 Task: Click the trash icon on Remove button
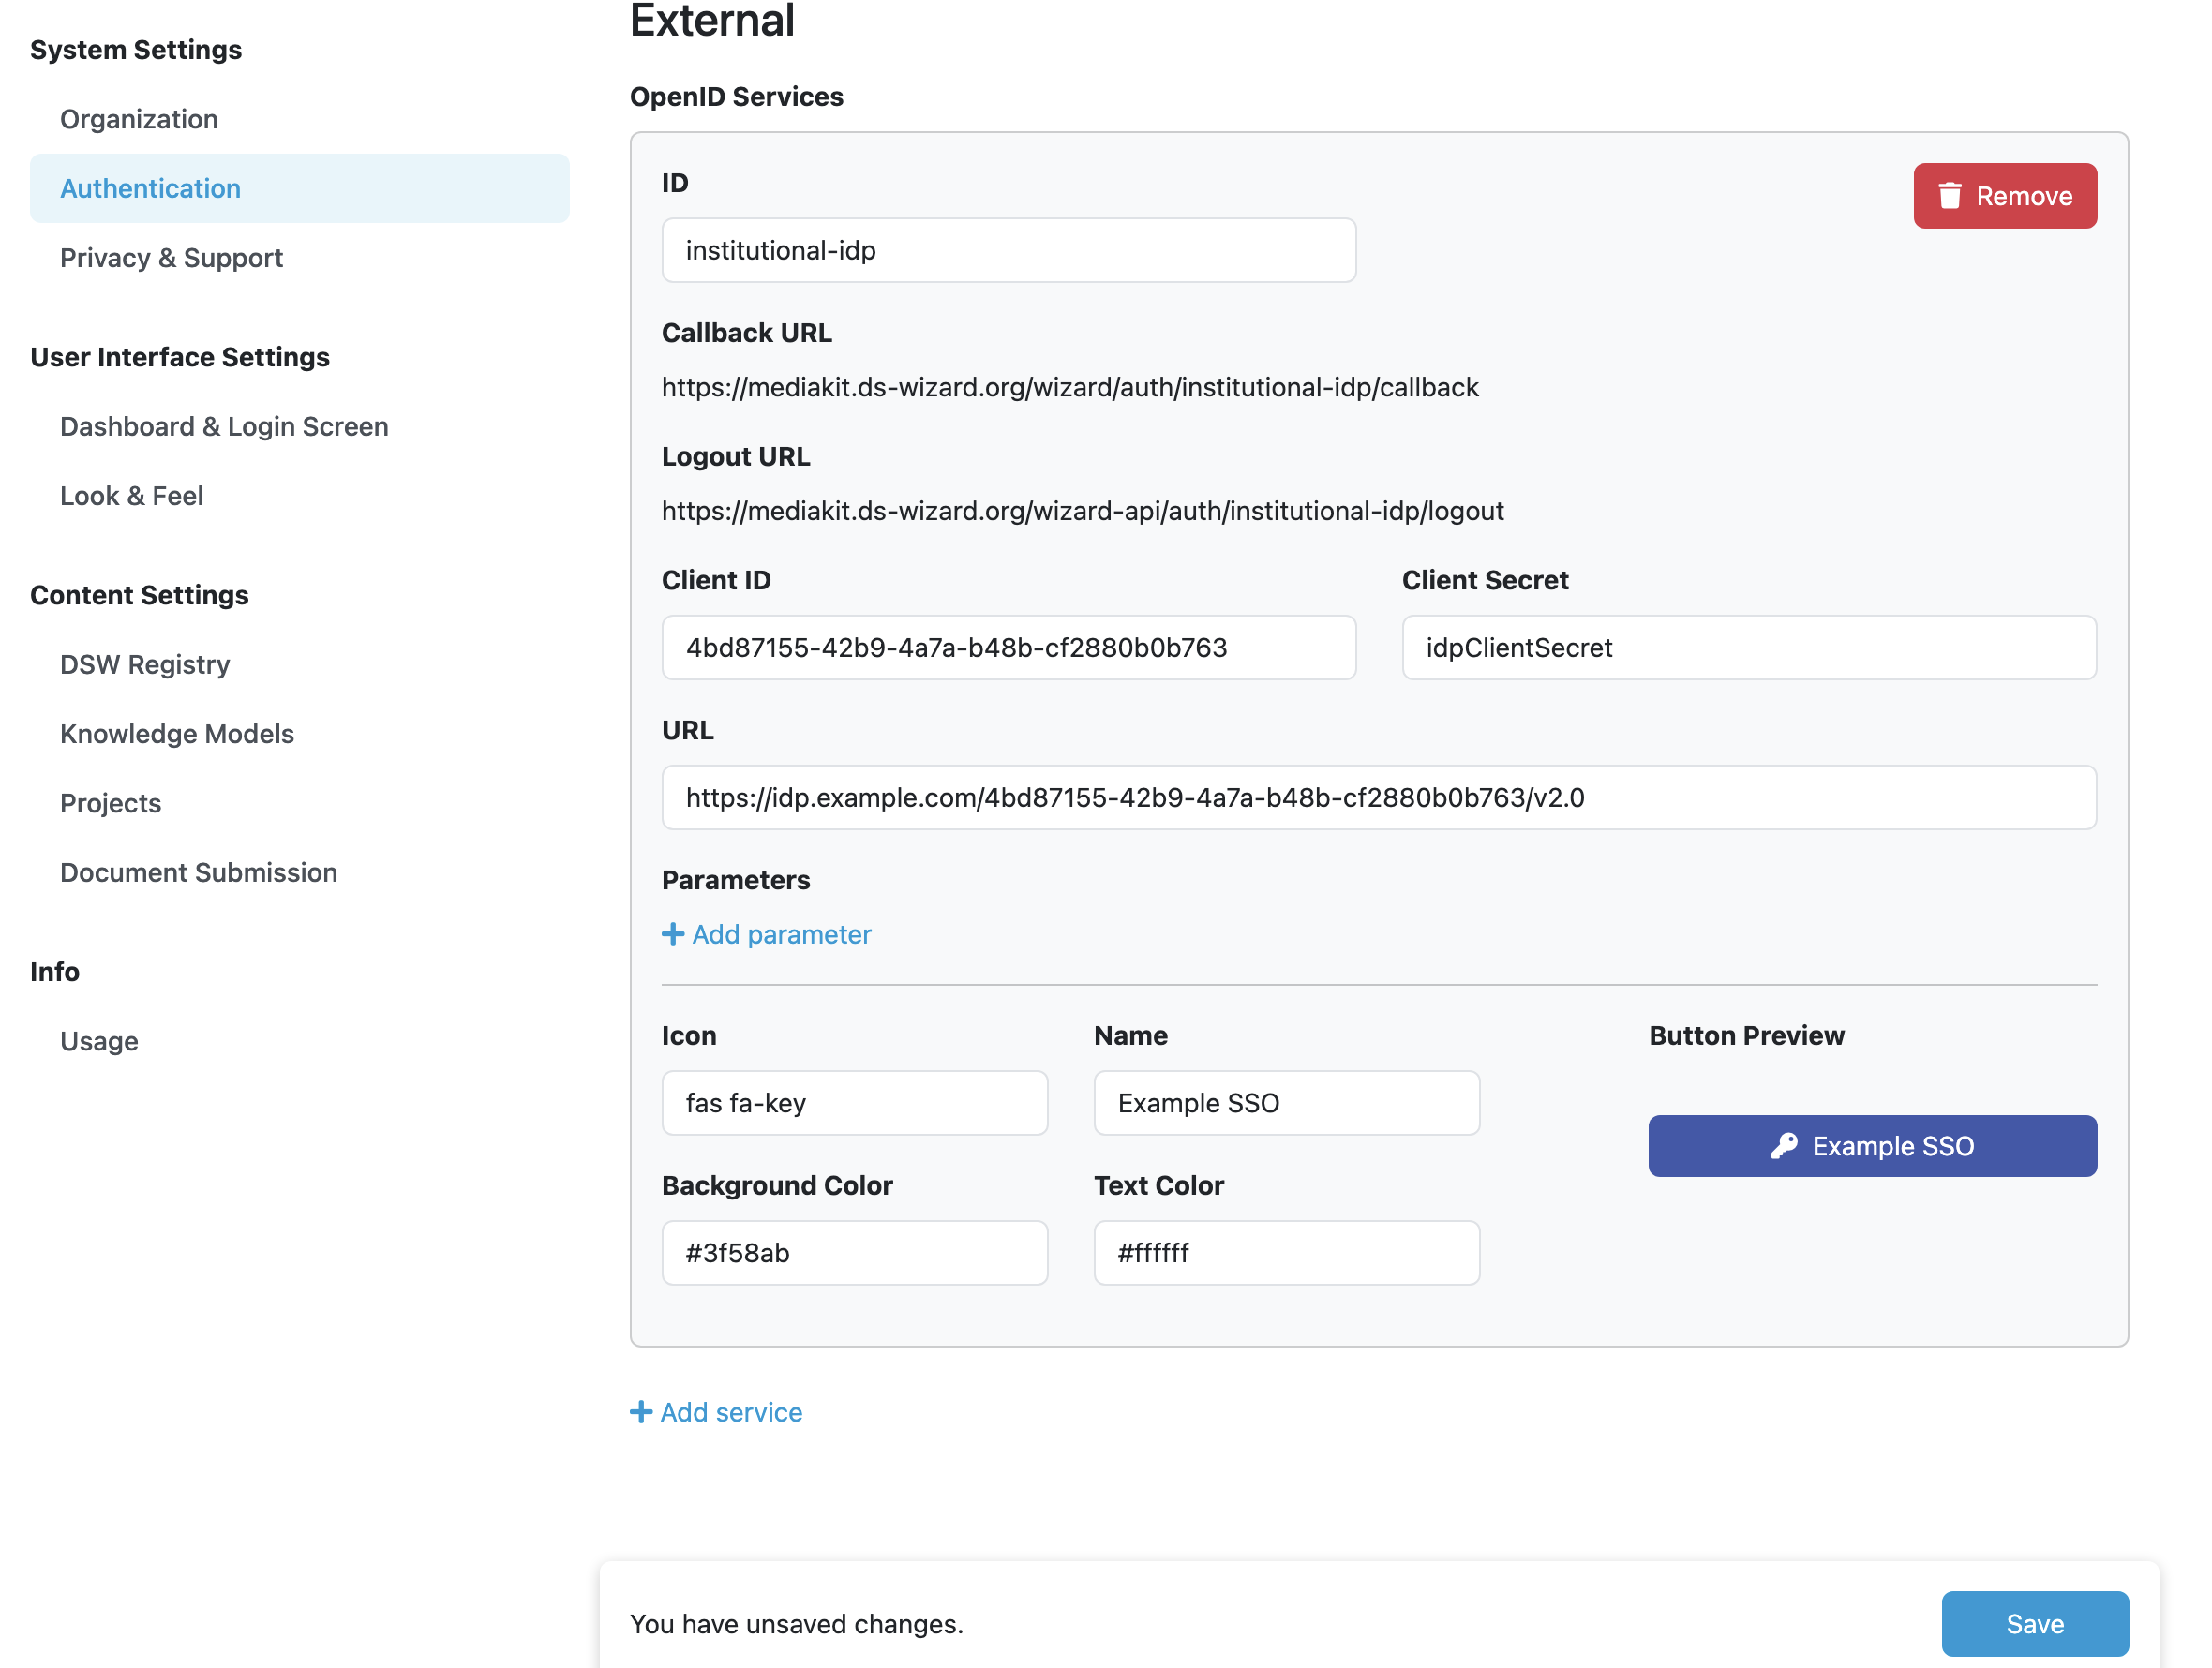pos(1949,196)
